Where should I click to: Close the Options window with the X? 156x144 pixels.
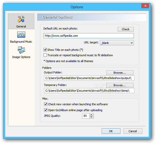(145, 6)
